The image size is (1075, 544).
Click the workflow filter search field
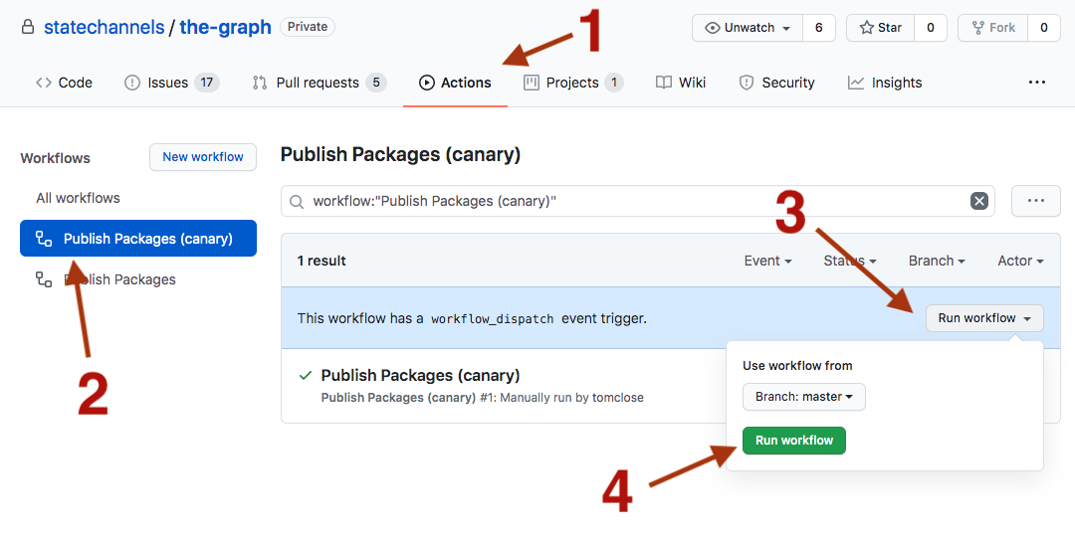coord(638,202)
